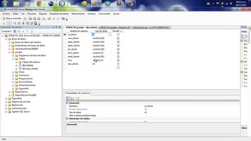Select Service Broker folder
This screenshot has height=141, width=251.
25,82
